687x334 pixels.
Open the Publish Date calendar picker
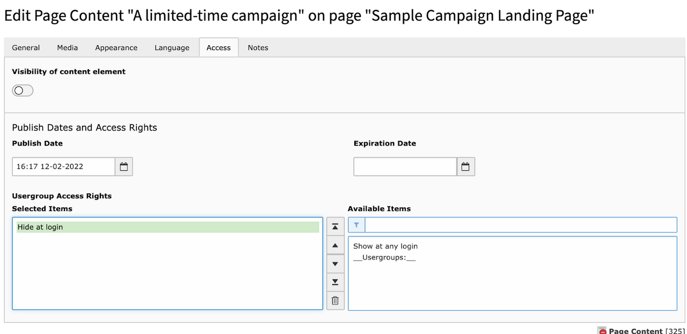(x=124, y=166)
